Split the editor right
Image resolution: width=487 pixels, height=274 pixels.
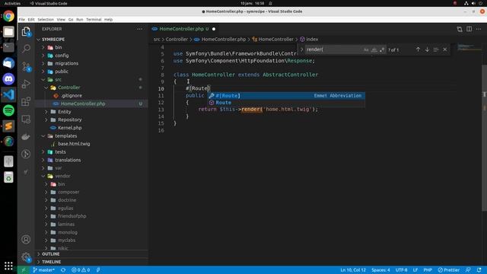pyautogui.click(x=469, y=29)
